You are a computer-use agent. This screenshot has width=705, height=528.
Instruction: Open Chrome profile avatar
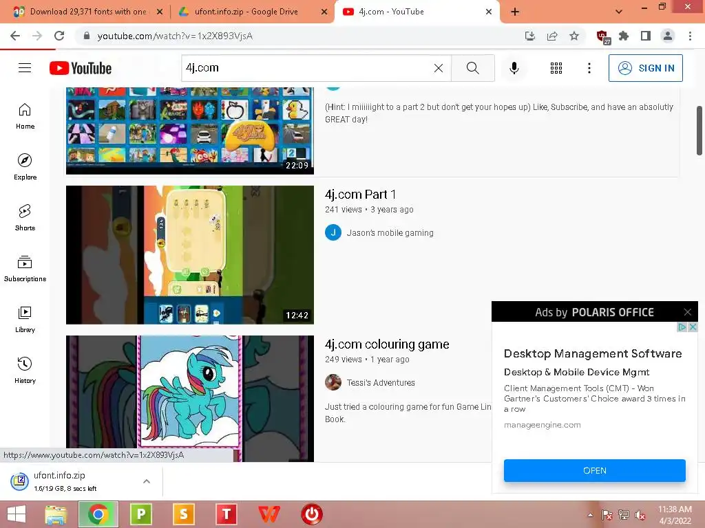668,36
